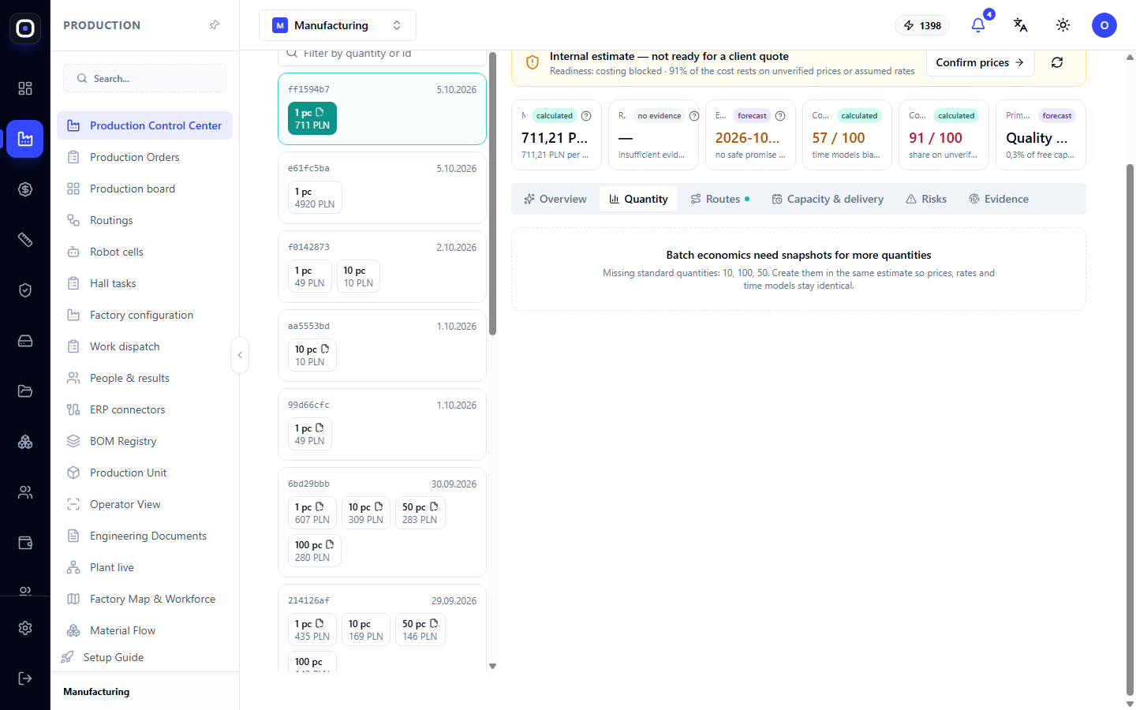Switch to the Overview tab
This screenshot has height=710, width=1136.
click(555, 199)
